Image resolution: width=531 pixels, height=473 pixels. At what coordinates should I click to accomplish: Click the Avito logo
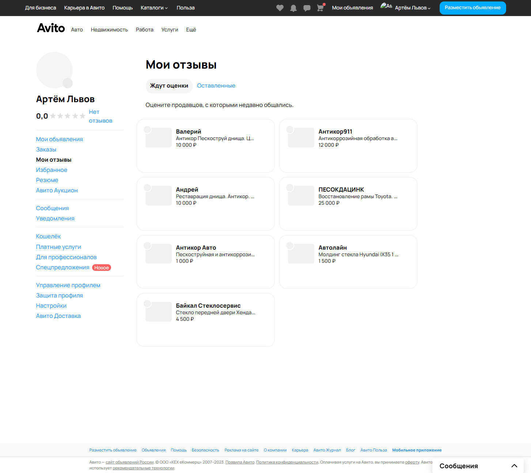[x=51, y=28]
